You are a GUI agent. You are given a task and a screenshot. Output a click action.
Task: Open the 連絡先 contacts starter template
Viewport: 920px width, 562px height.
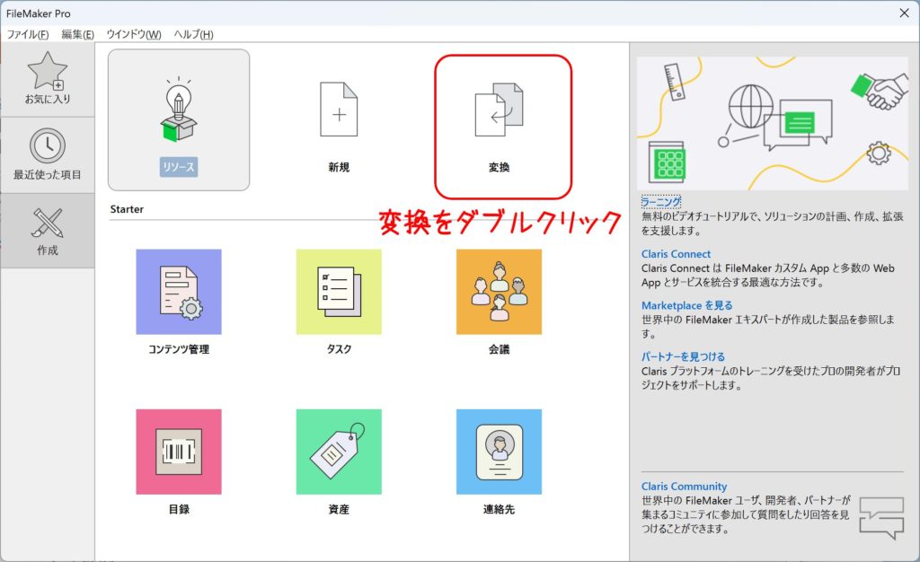[499, 452]
